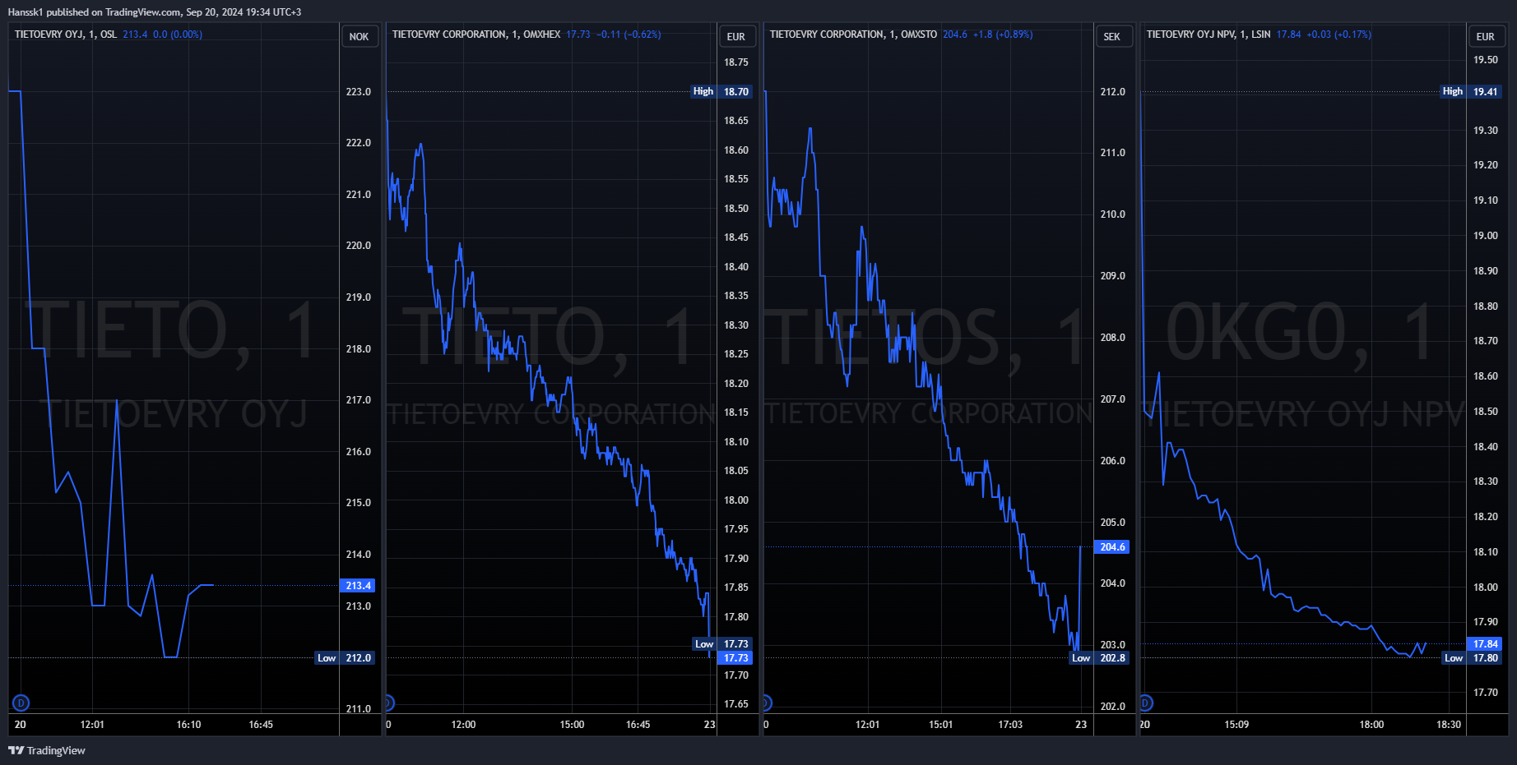This screenshot has width=1517, height=765.
Task: Click the 17.70 level on the LSIN price scale
Action: tap(1486, 693)
